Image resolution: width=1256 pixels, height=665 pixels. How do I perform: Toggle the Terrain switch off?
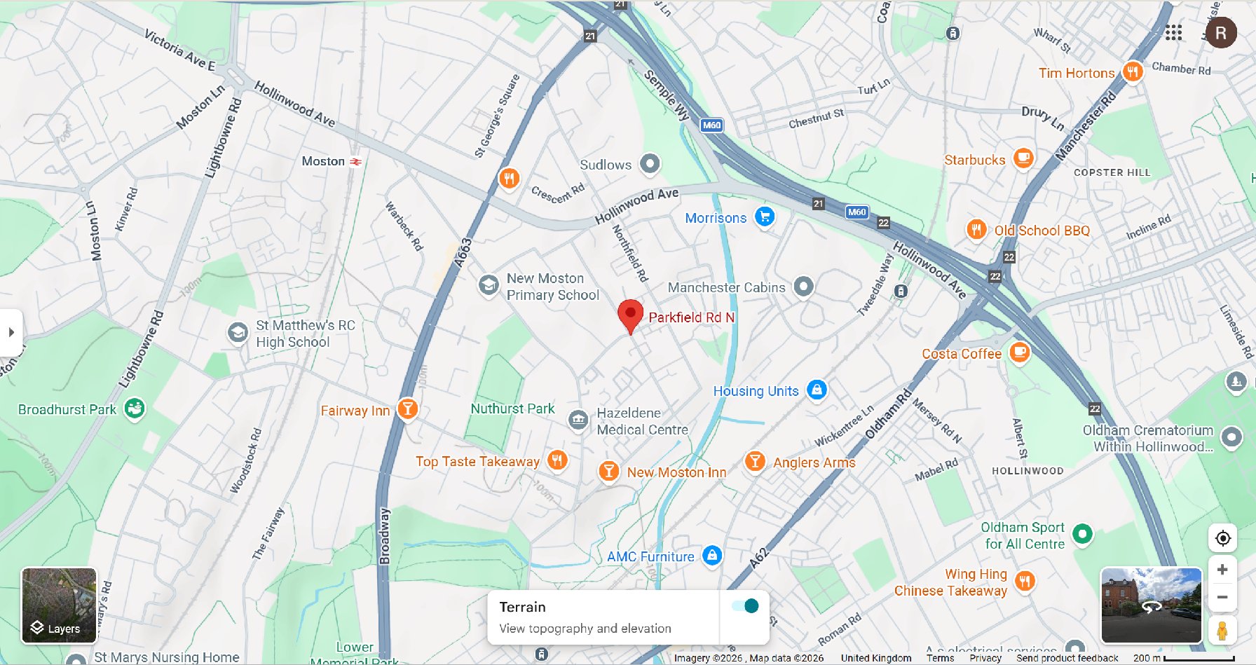(x=745, y=606)
